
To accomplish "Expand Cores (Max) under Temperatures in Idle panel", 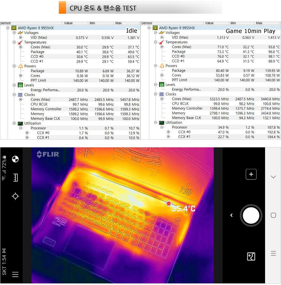I will pos(20,47).
